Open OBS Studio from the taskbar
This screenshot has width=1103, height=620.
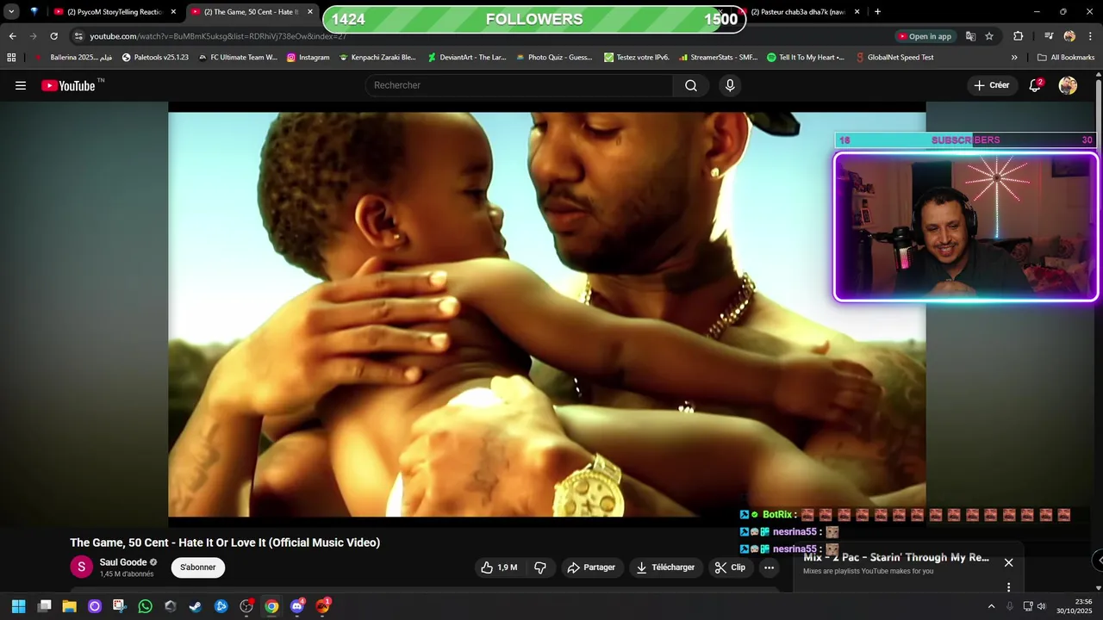coord(246,606)
